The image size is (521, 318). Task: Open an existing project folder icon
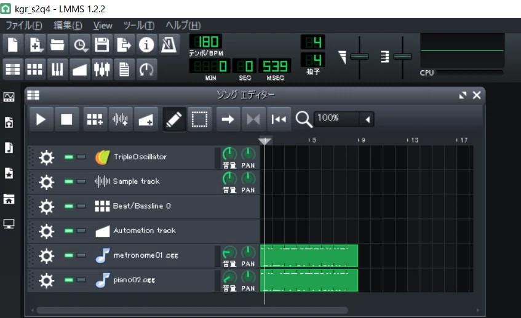57,44
